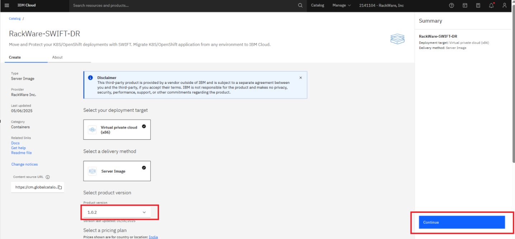The image size is (515, 239).
Task: Click the content source URL field
Action: coord(38,187)
